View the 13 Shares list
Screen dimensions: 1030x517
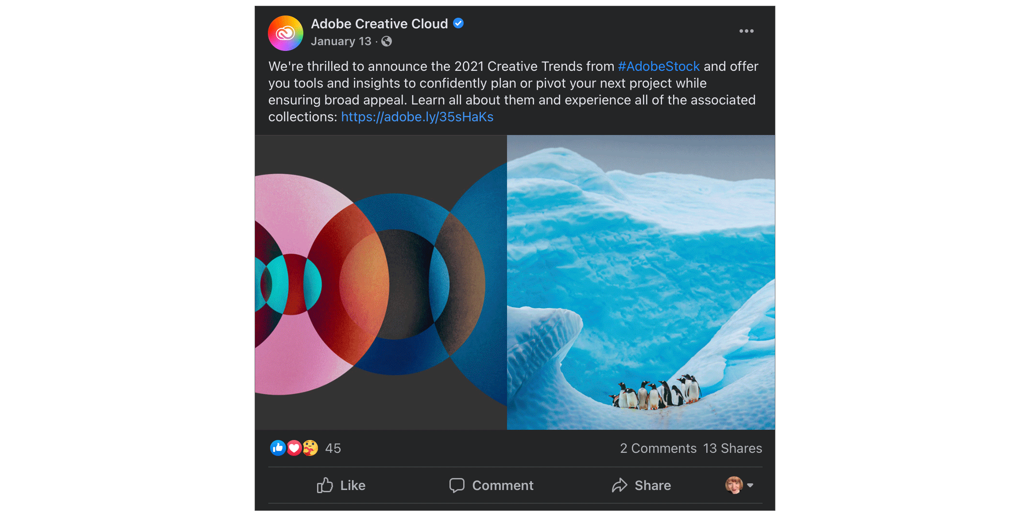click(732, 448)
